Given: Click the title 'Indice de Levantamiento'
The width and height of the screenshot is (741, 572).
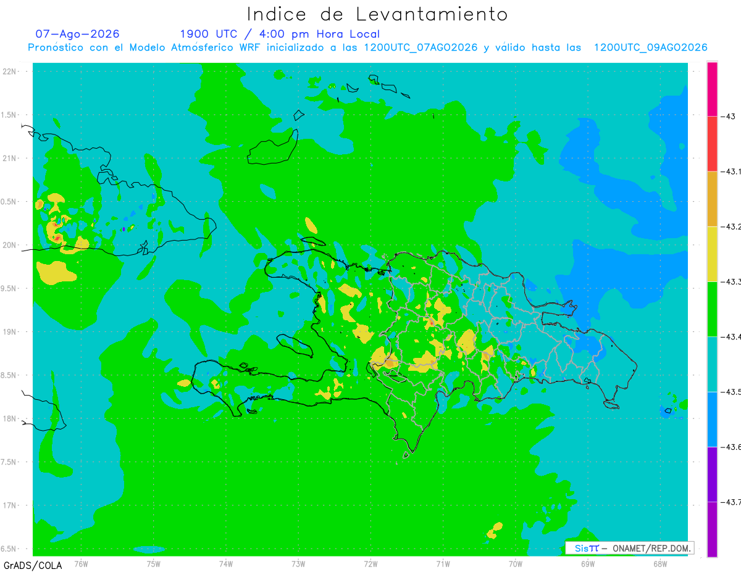Looking at the screenshot, I should tap(377, 14).
